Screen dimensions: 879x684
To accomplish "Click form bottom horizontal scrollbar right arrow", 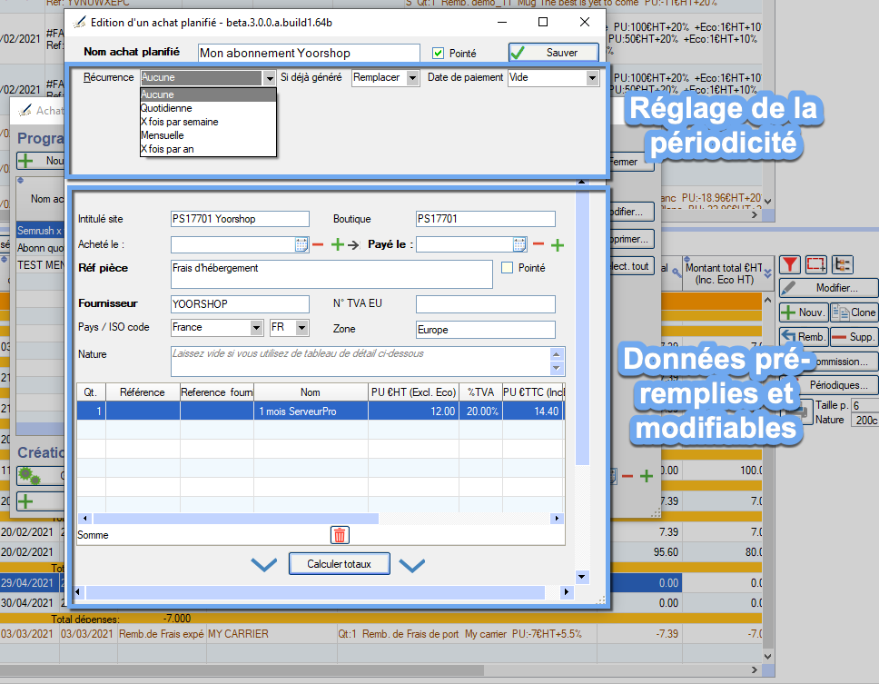I will tap(567, 592).
